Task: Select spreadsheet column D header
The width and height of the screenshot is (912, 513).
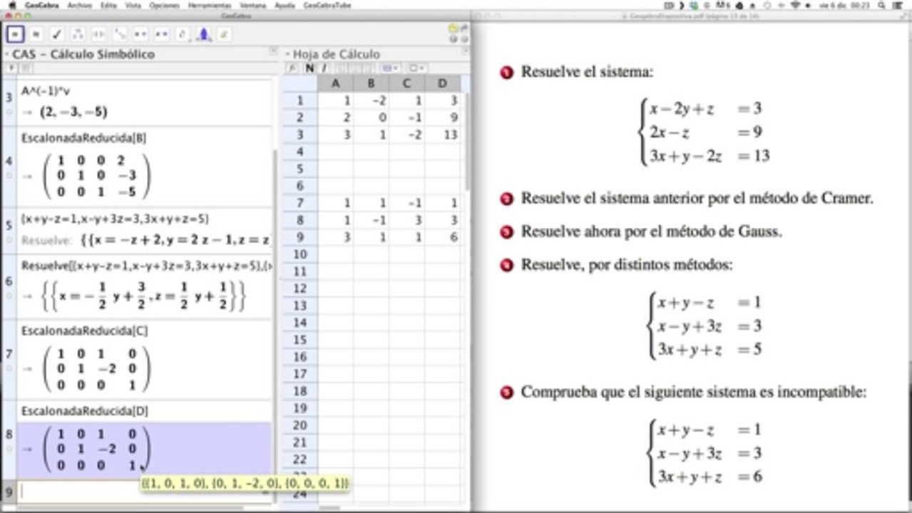Action: point(442,84)
